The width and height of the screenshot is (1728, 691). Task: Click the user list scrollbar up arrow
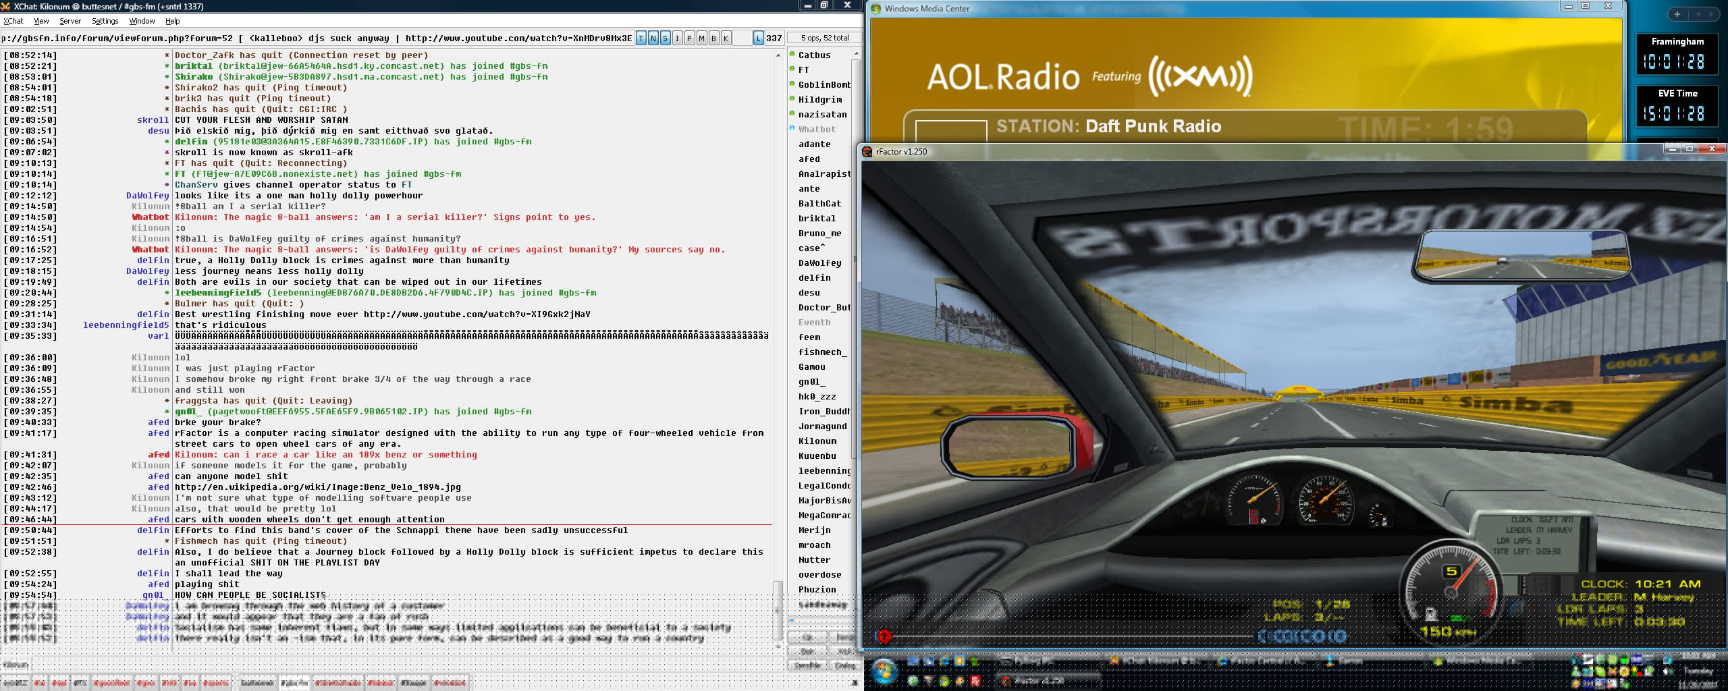857,53
